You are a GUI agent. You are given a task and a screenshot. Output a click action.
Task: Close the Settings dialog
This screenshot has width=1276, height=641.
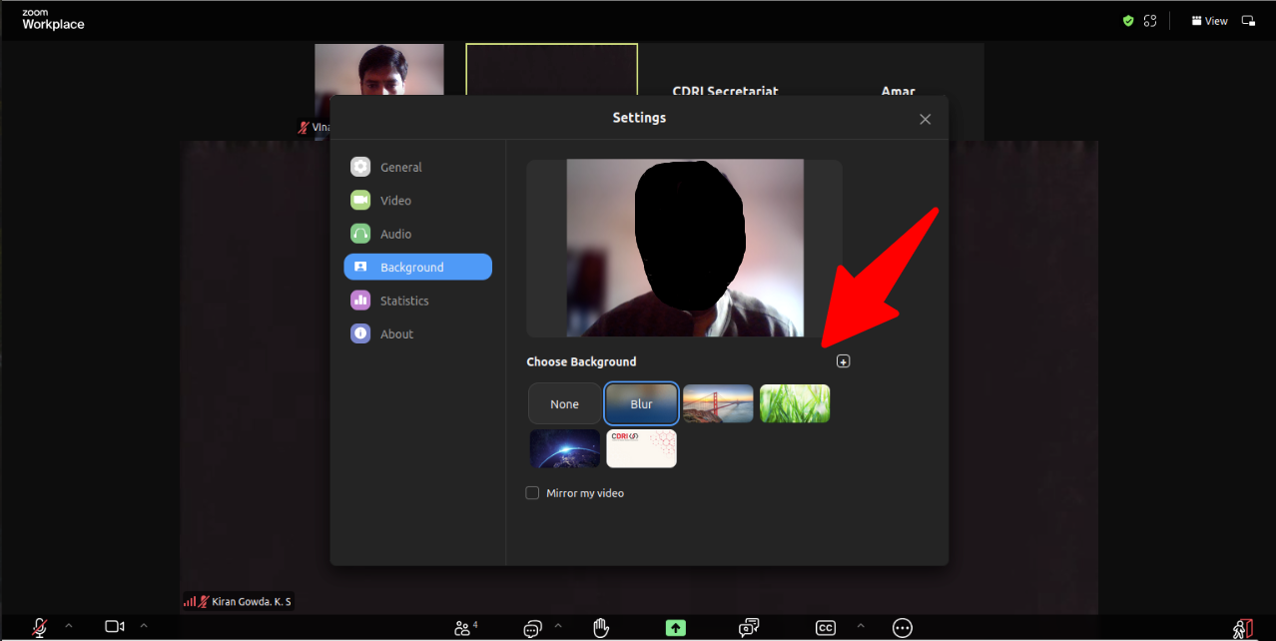[925, 119]
